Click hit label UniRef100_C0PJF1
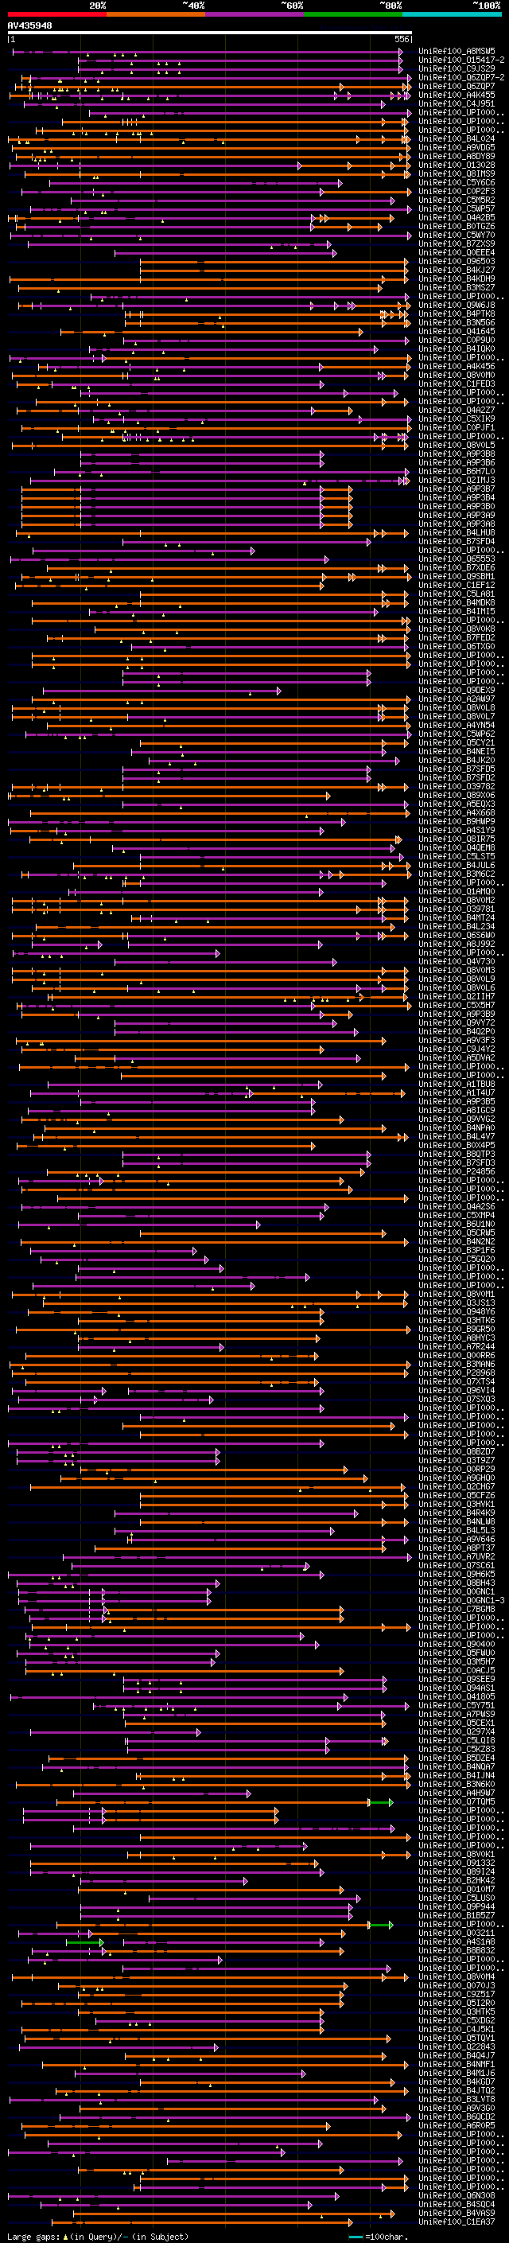 tap(457, 427)
